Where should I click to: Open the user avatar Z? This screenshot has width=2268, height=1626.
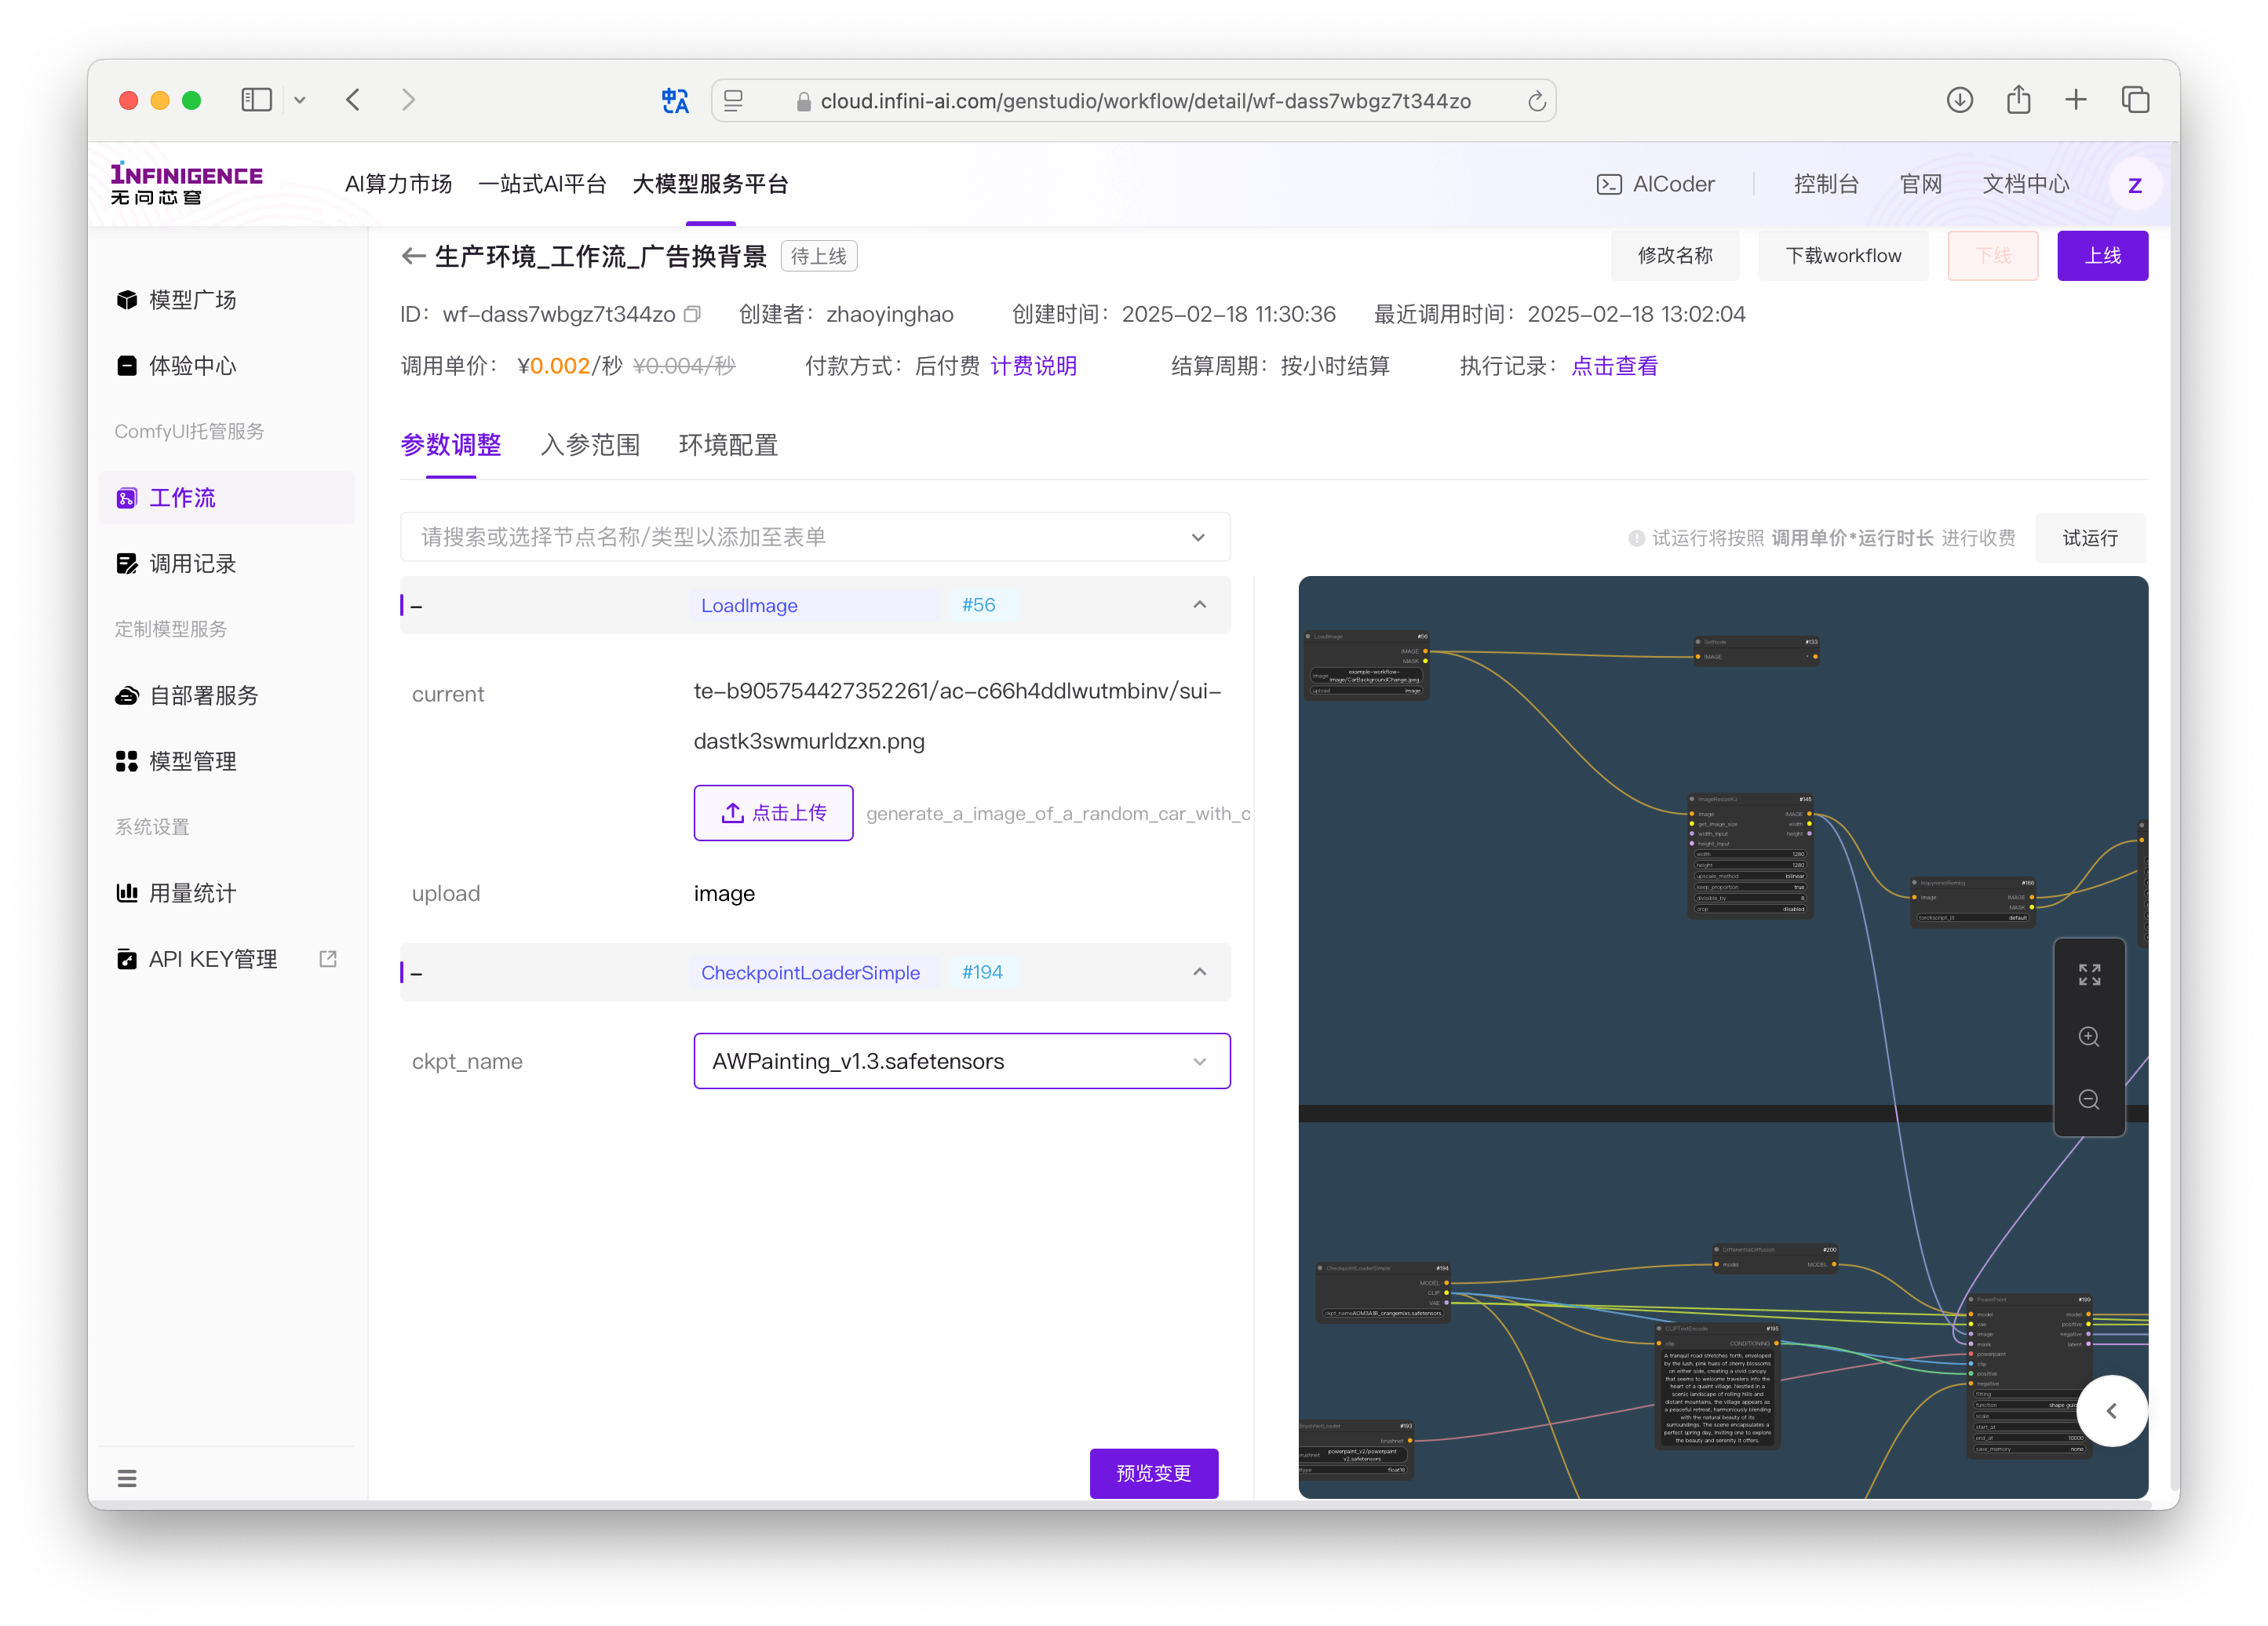pos(2134,185)
